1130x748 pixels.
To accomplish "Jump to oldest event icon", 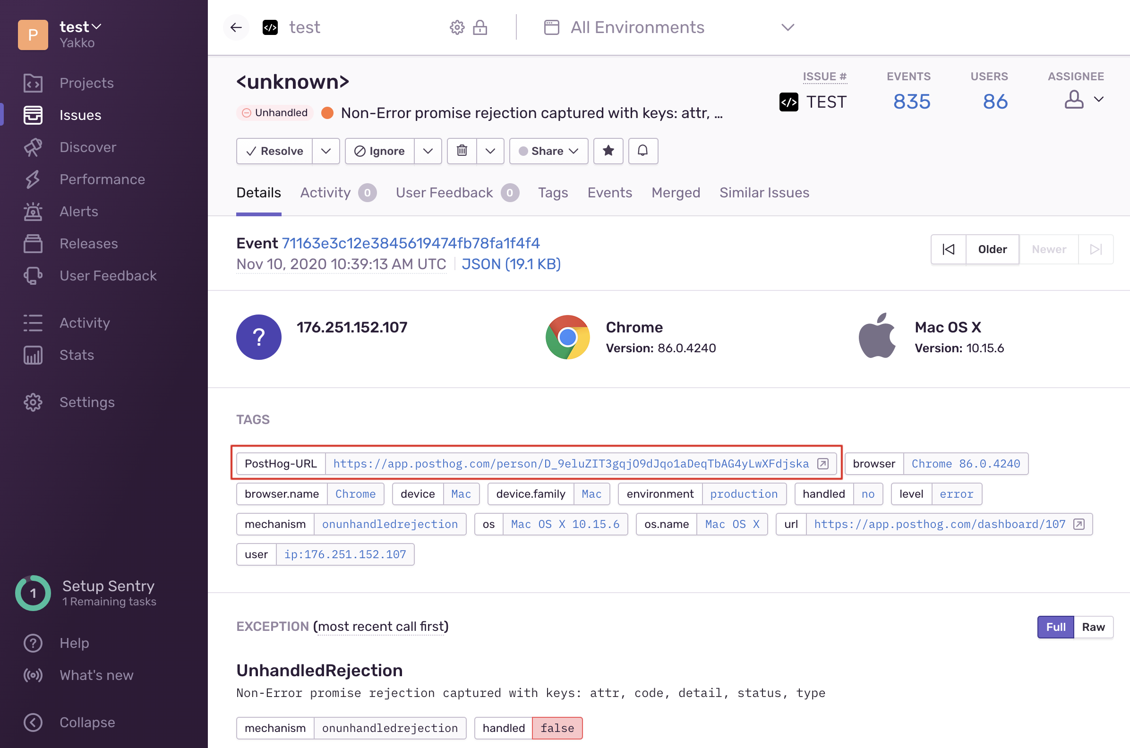I will [948, 249].
